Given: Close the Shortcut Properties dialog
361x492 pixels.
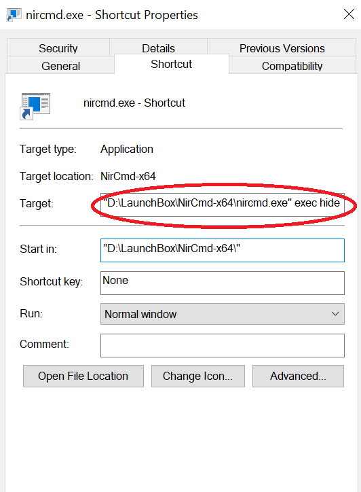Looking at the screenshot, I should click(349, 14).
